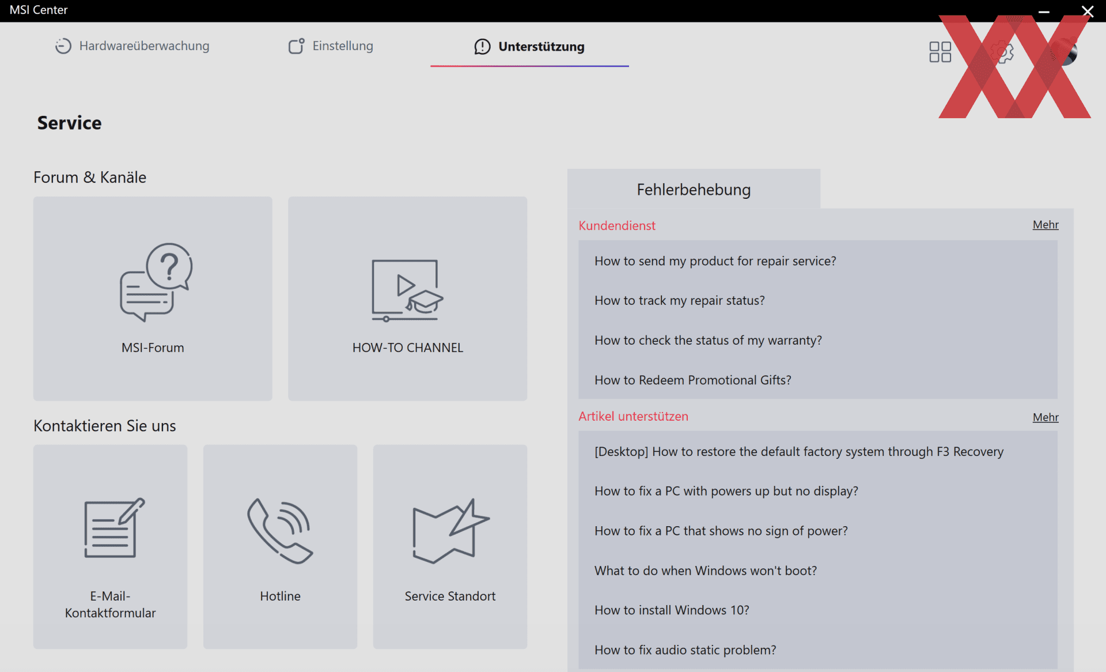This screenshot has width=1106, height=672.
Task: Open the MSI-Forum speech bubble icon
Action: [x=156, y=282]
